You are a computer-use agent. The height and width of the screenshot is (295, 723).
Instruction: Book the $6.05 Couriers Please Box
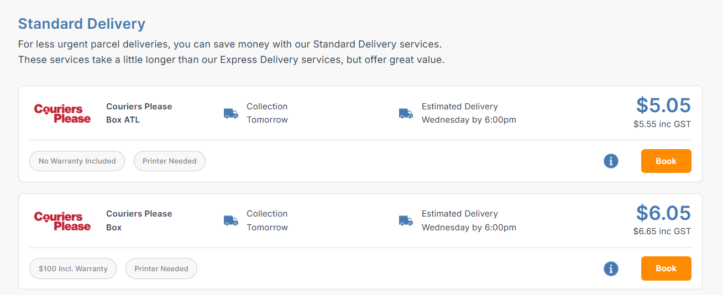666,268
